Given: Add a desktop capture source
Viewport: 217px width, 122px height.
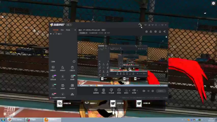Looking at the screenshot, I should click(96, 91).
